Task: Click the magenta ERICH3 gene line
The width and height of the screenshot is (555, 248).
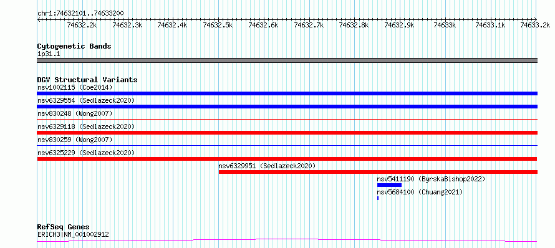Action: (287, 241)
